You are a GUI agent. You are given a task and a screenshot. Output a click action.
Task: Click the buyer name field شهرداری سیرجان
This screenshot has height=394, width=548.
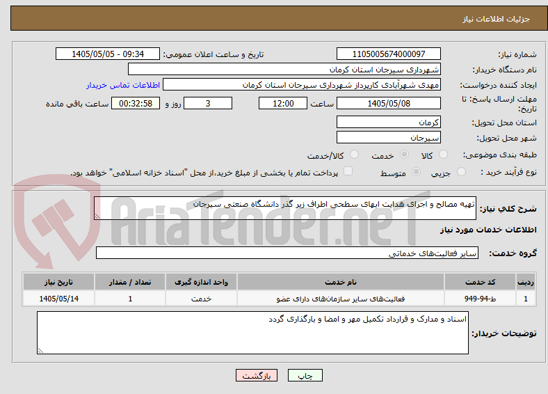(284, 70)
